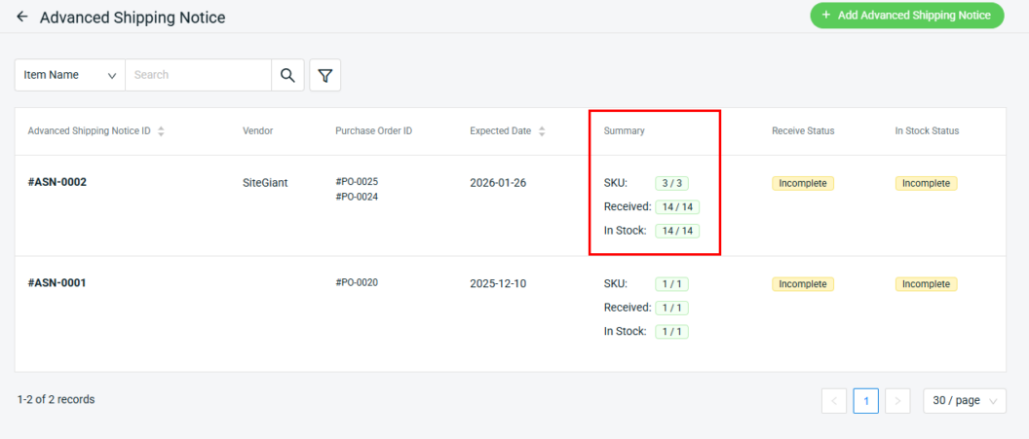The height and width of the screenshot is (439, 1029).
Task: Click Receive Status Incomplete badge for ASN-0002
Action: tap(803, 183)
